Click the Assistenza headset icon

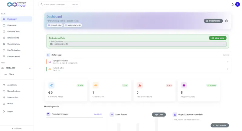4,85
